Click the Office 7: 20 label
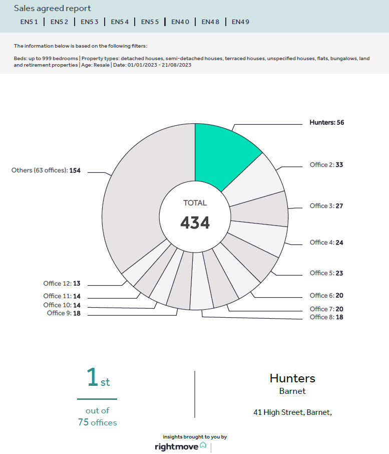This screenshot has height=454, width=389. coord(326,309)
